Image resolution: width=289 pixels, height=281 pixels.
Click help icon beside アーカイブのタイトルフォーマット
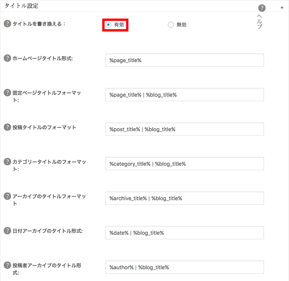[x=7, y=196]
